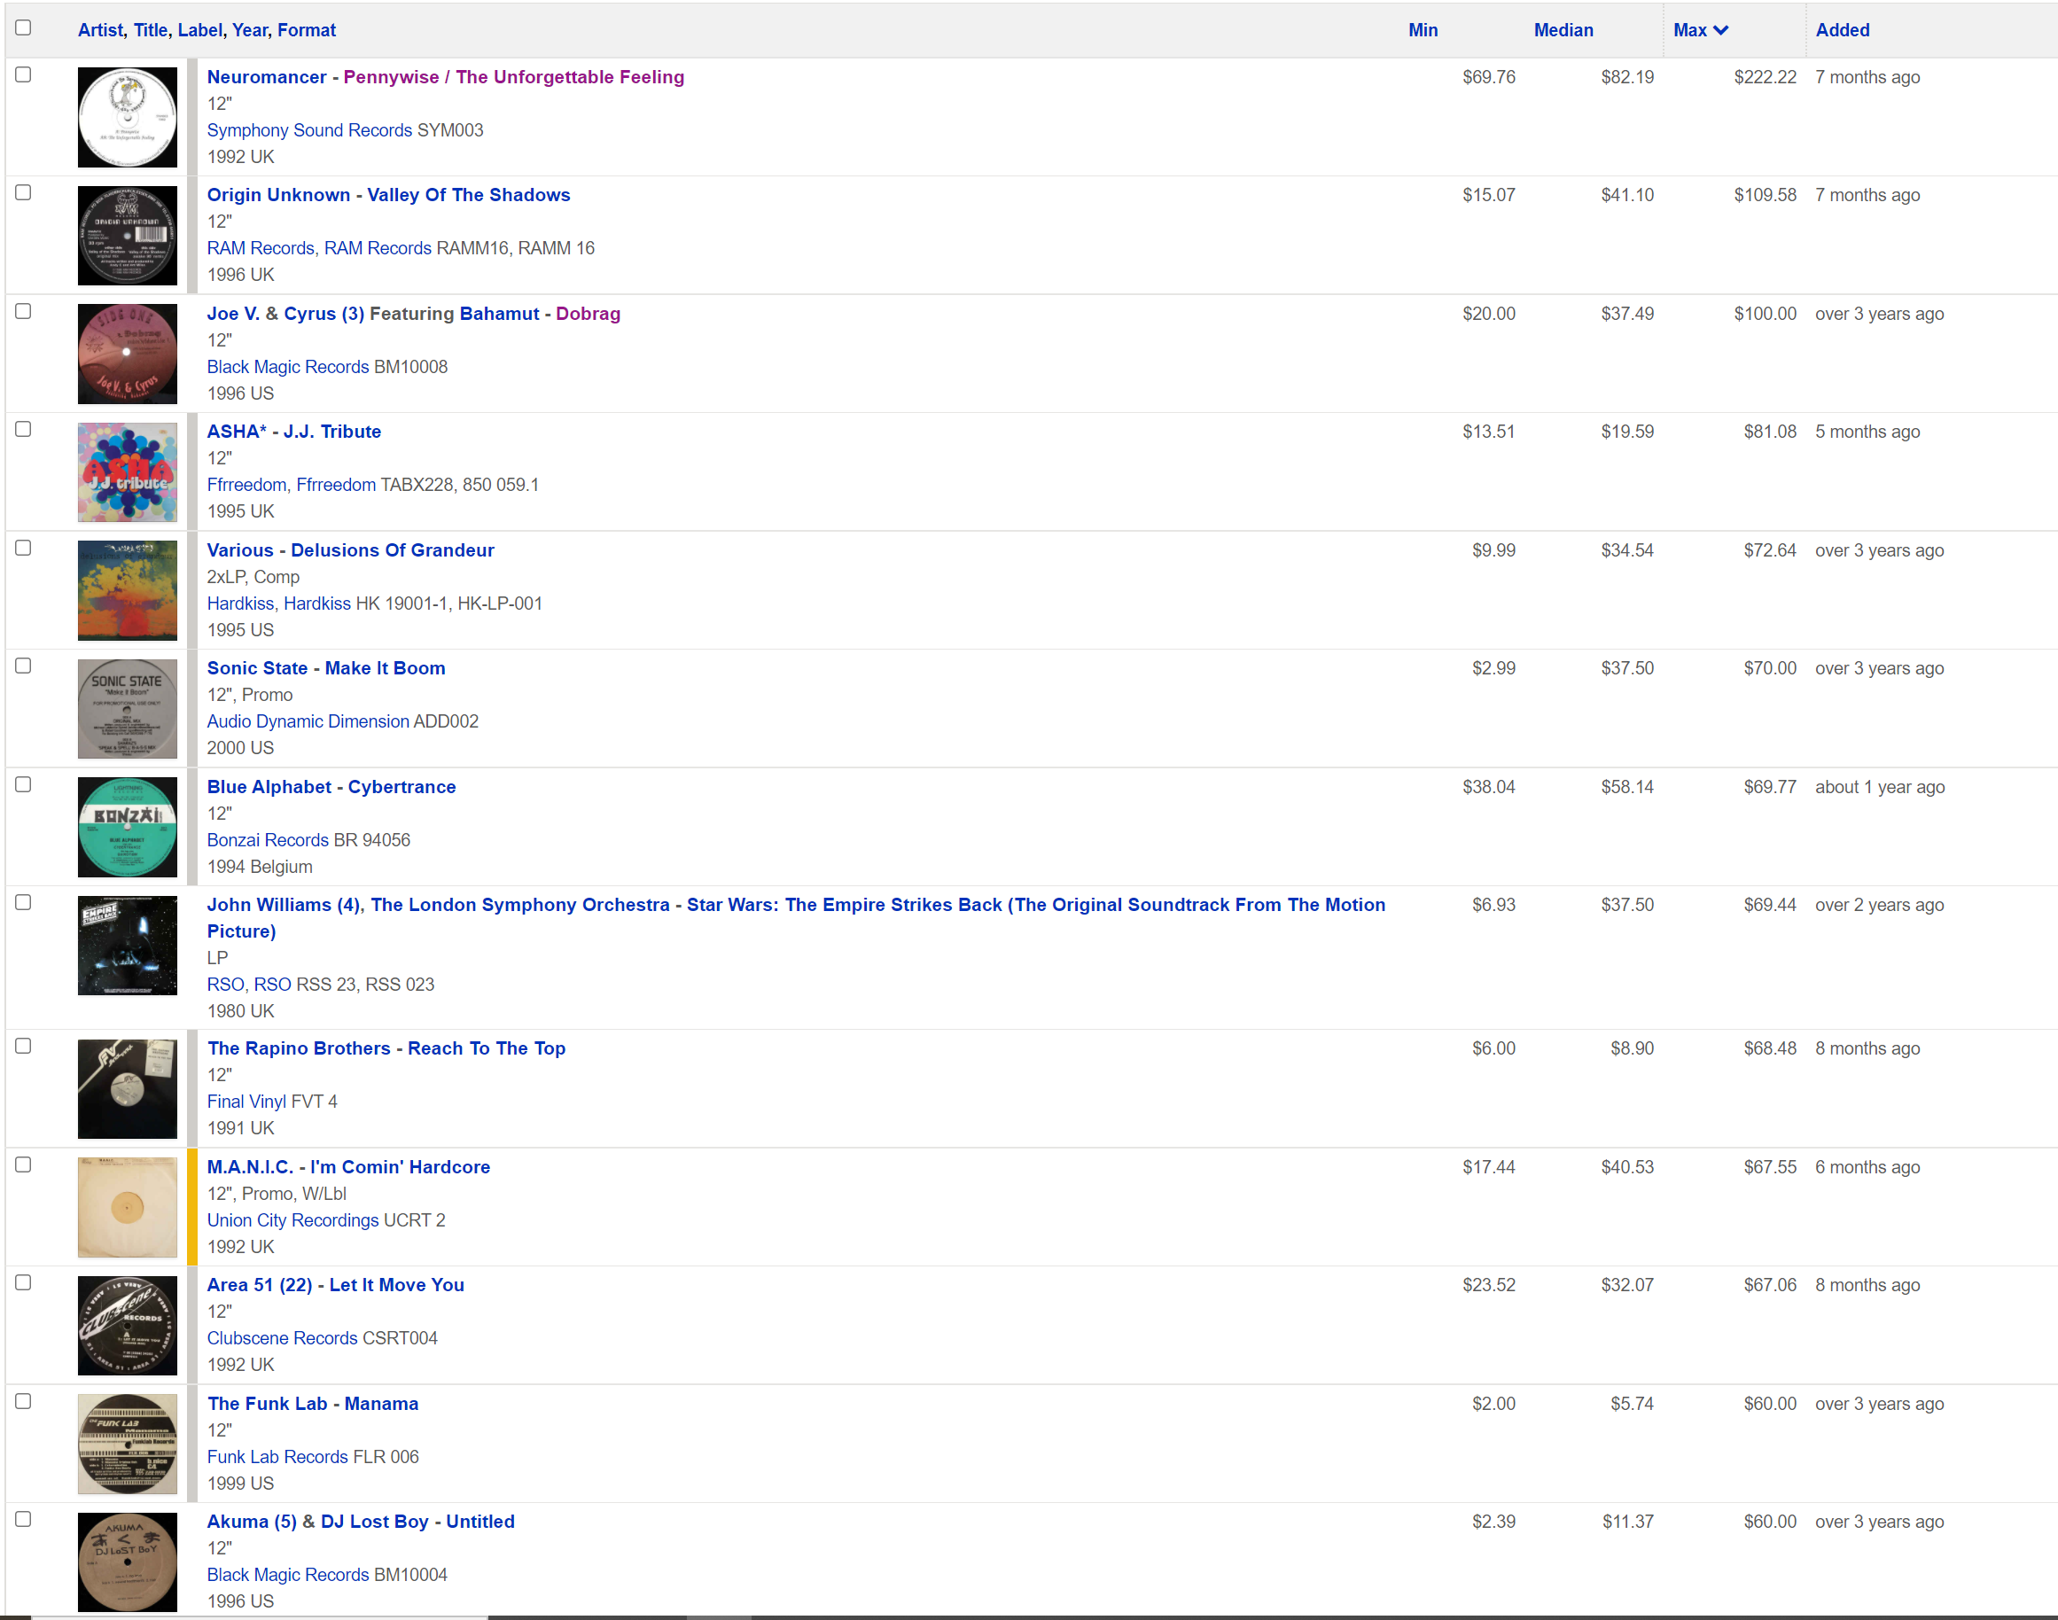Click the $222.22 max price value
The width and height of the screenshot is (2058, 1620).
click(x=1765, y=77)
